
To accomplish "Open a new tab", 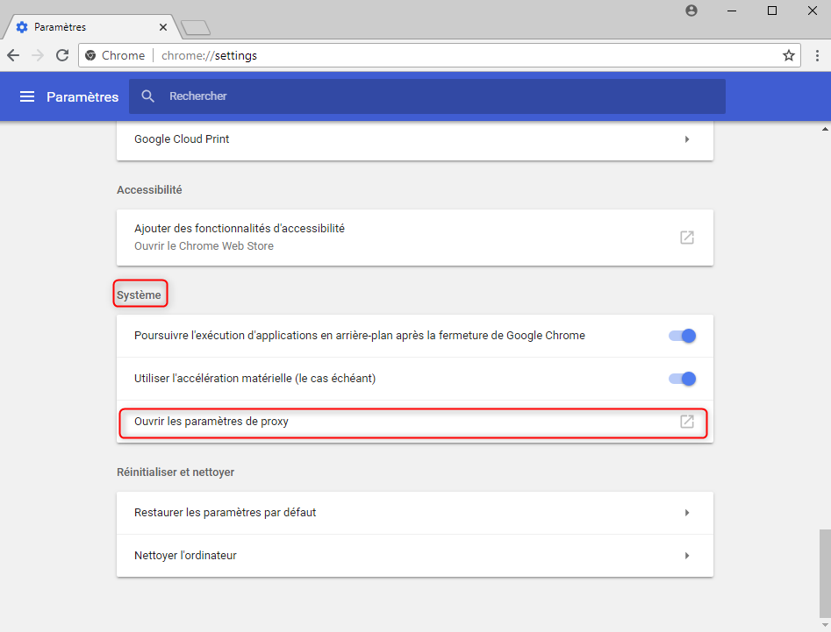I will (x=195, y=28).
